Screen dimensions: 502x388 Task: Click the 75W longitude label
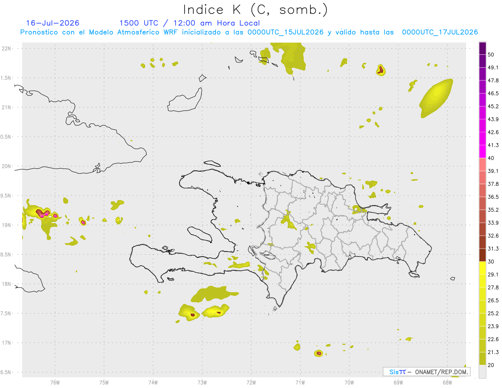click(x=104, y=382)
